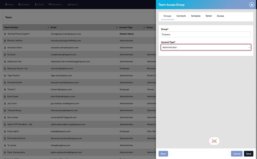The width and height of the screenshot is (257, 159).
Task: Open the Account Type dropdown
Action: 206,47
